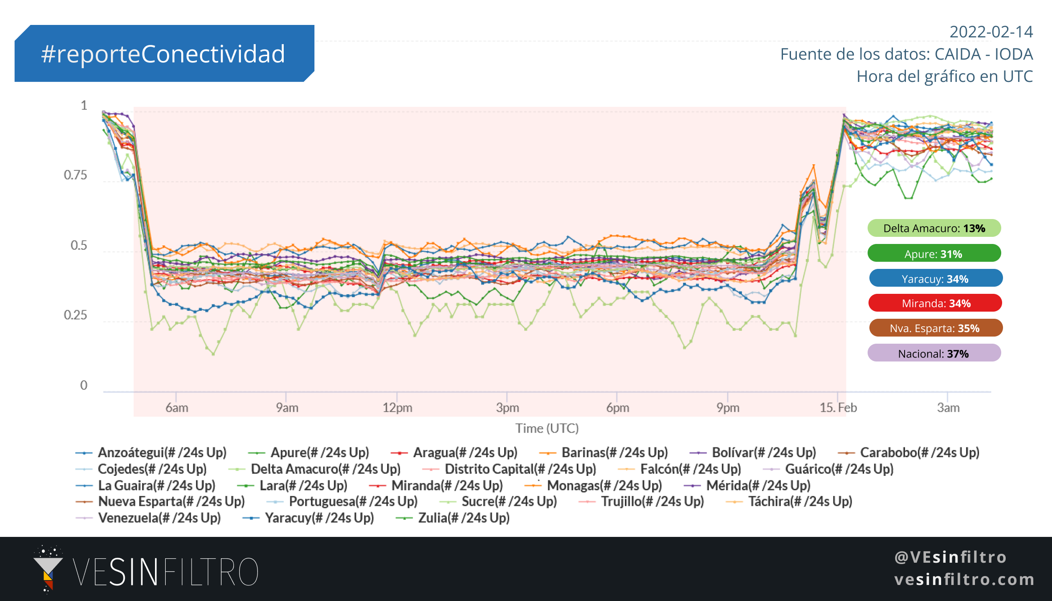Click the 0.75 y-axis label
This screenshot has height=601, width=1052.
click(x=75, y=175)
